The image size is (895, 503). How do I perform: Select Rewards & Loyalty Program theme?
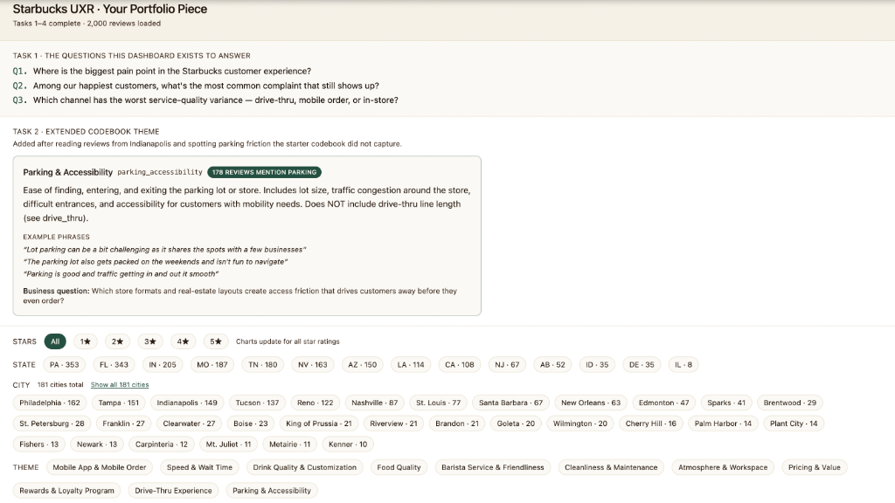[x=66, y=491]
